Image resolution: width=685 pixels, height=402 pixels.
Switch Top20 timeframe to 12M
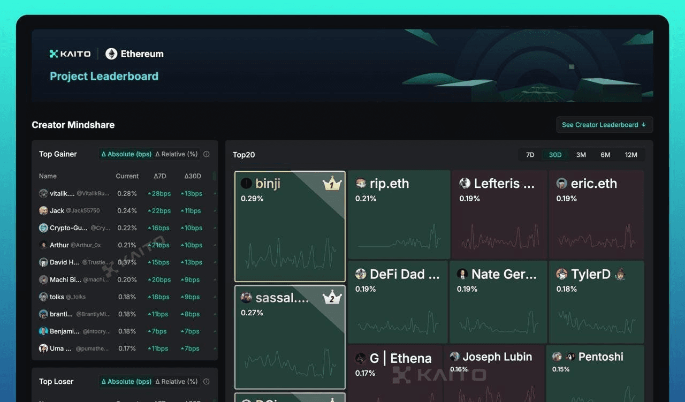(631, 155)
